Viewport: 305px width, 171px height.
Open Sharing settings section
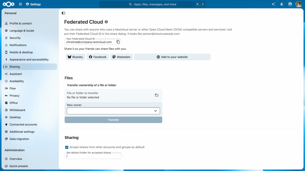click(30, 67)
